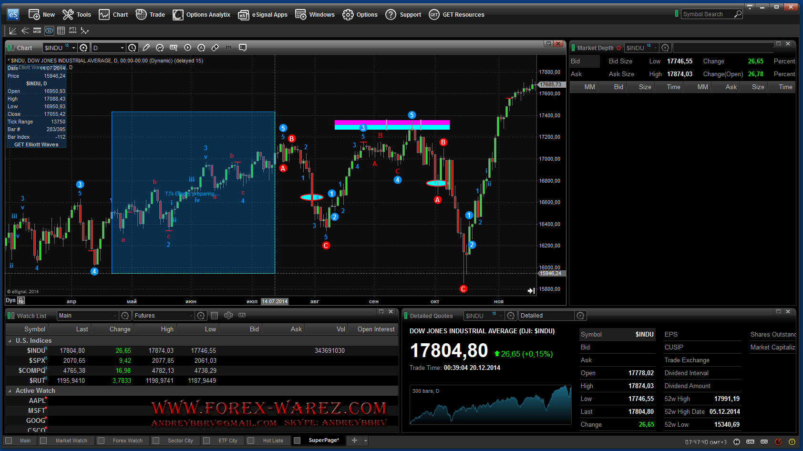Open chart symbol settings gear icon

pos(83,48)
